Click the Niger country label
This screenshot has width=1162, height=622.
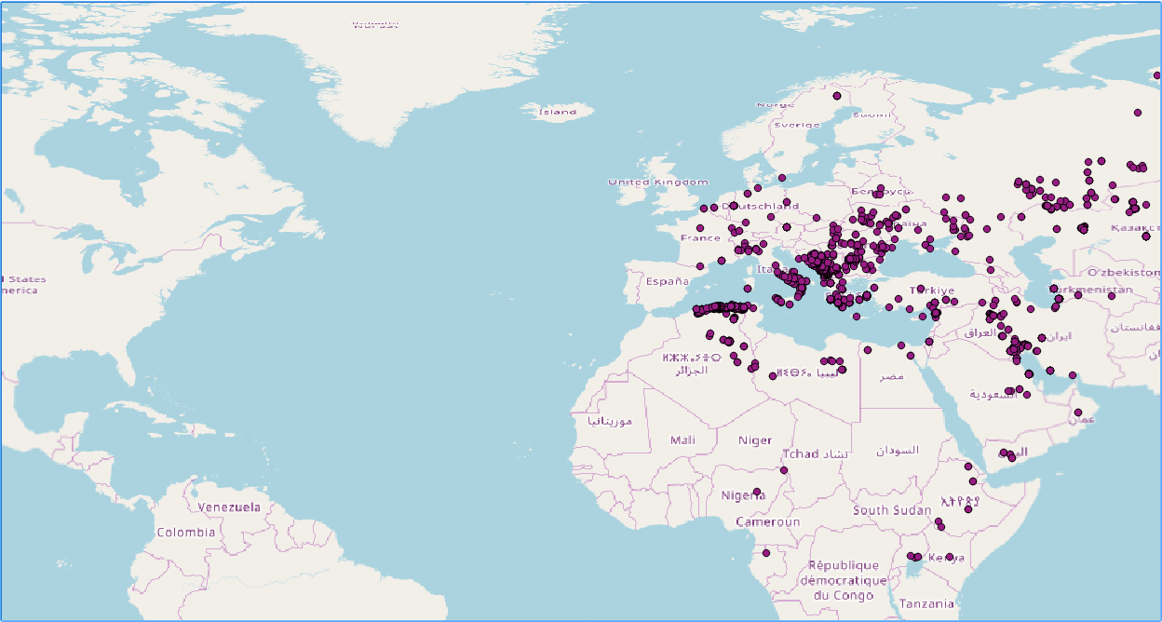(x=755, y=439)
